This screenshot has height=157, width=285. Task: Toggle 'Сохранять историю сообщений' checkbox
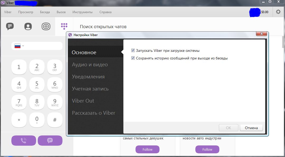click(133, 58)
